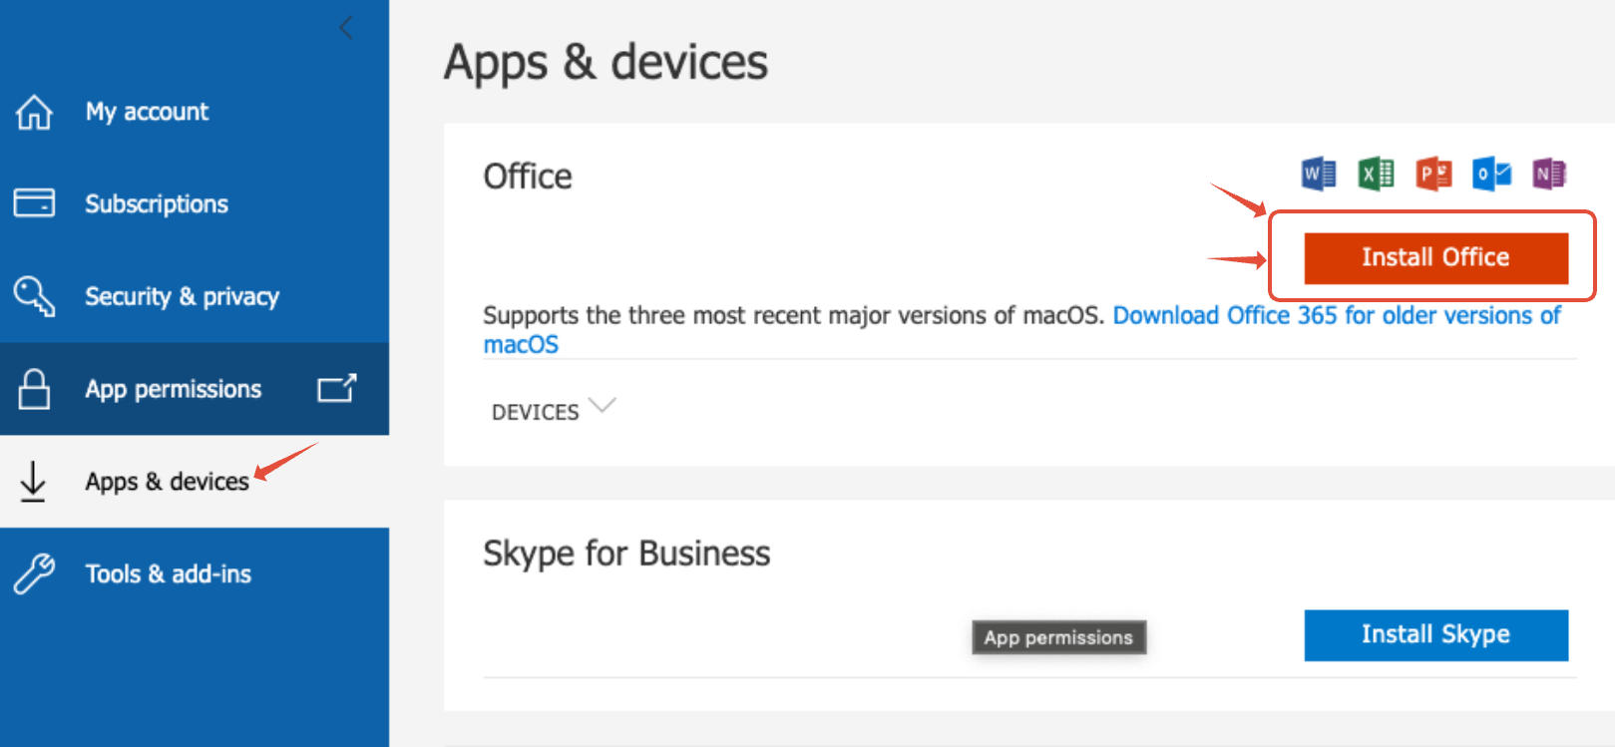
Task: Go to Subscriptions in the sidebar
Action: pyautogui.click(x=195, y=203)
